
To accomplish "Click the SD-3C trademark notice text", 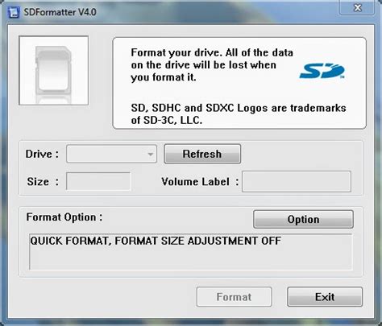I will click(239, 114).
